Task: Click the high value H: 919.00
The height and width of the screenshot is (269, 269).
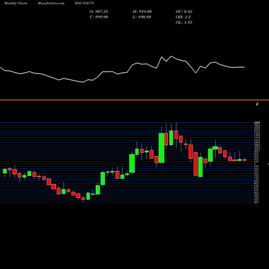Action: 142,12
